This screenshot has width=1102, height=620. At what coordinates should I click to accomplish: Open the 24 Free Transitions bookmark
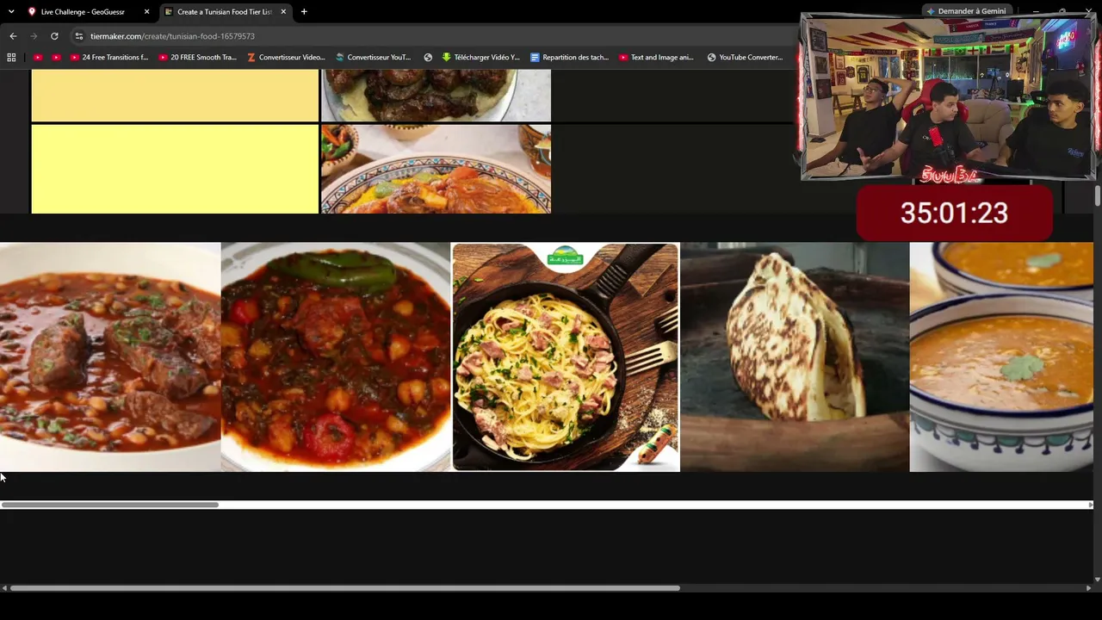pos(109,58)
